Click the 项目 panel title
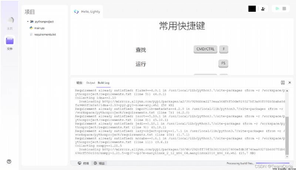 (x=30, y=12)
